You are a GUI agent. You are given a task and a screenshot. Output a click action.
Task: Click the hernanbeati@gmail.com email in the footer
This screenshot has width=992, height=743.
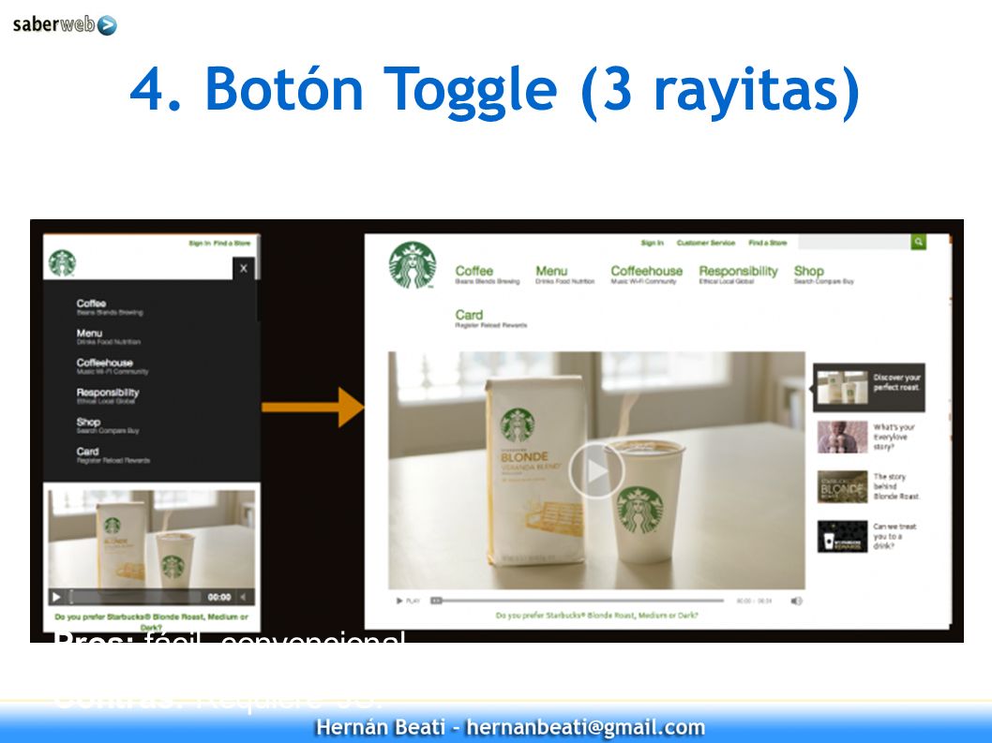tap(585, 727)
